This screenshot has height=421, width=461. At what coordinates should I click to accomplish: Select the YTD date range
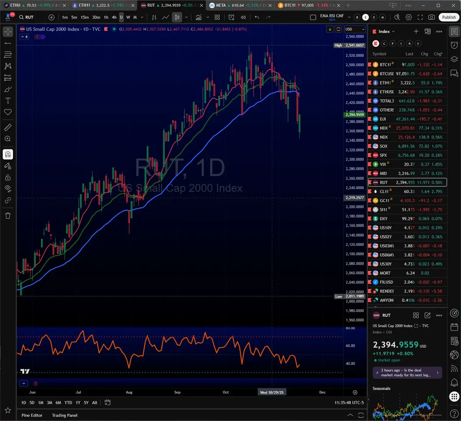[x=68, y=403]
